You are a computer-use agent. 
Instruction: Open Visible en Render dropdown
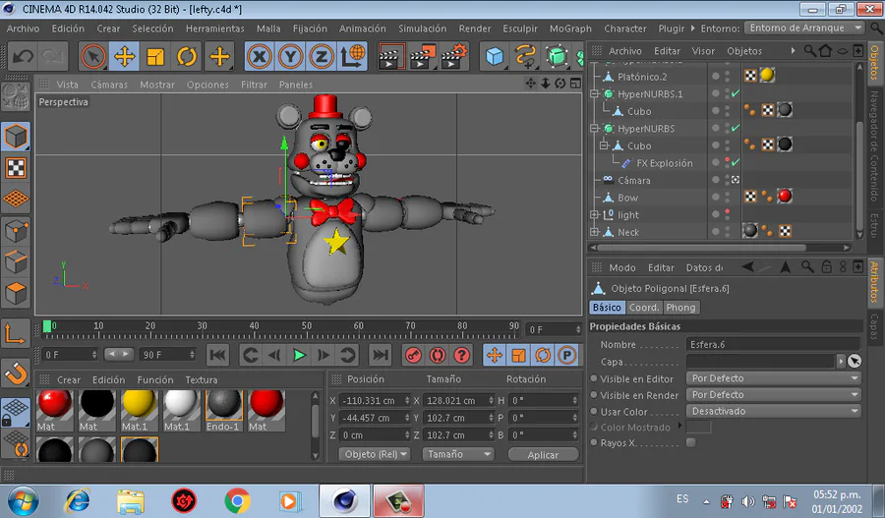tap(773, 394)
